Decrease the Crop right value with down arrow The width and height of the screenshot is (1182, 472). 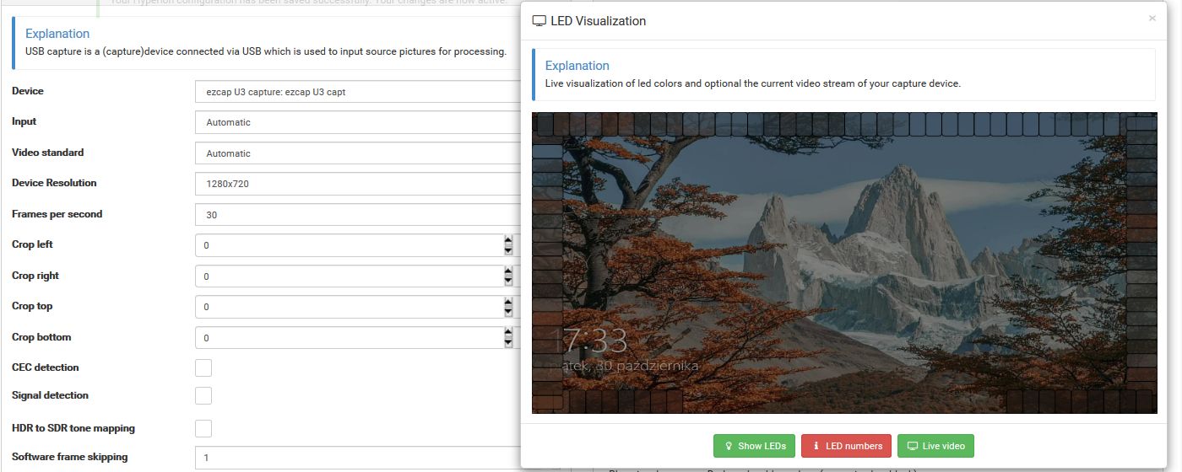point(508,282)
